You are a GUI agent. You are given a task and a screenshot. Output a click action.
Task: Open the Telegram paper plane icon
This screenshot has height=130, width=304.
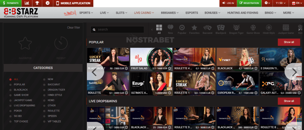pos(48,3)
